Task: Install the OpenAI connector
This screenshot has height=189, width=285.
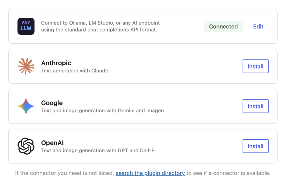Action: pyautogui.click(x=255, y=146)
